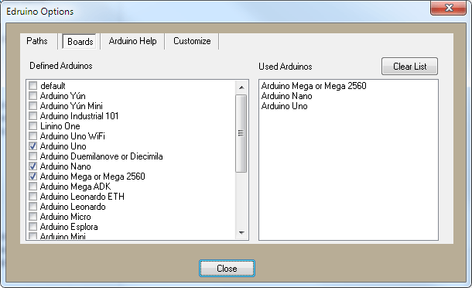
Task: Check the Arduino Leonardo ETH checkbox
Action: (32, 197)
